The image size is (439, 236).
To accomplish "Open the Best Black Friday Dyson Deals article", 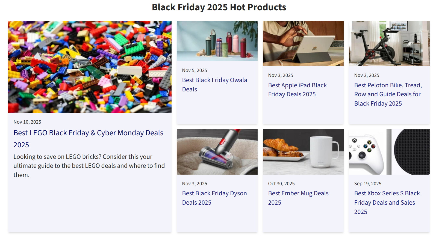I will coord(214,198).
